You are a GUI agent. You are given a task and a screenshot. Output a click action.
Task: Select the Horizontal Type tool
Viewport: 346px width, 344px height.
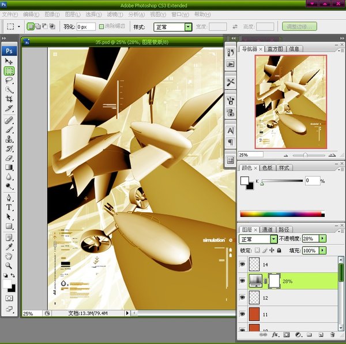click(9, 207)
